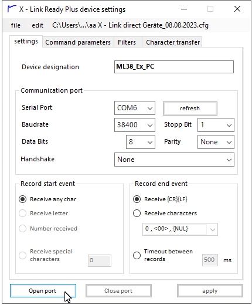Screen dimensions: 252x305
Task: Select the Receive {CR}{LF} radio button
Action: [137, 199]
